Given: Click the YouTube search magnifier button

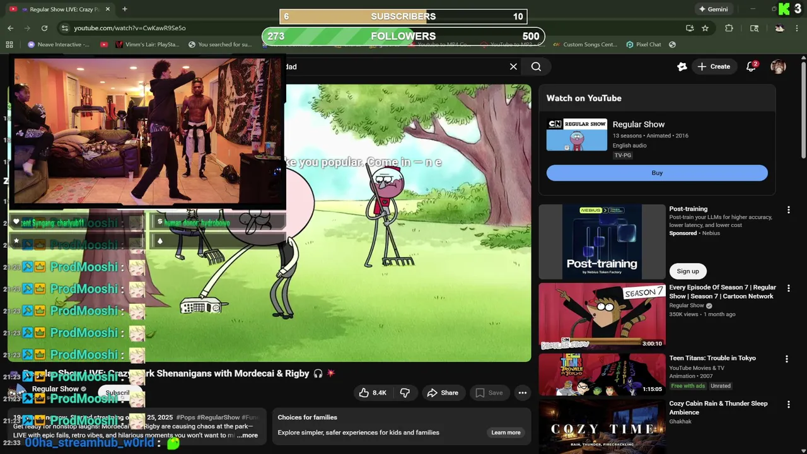Looking at the screenshot, I should coord(536,66).
